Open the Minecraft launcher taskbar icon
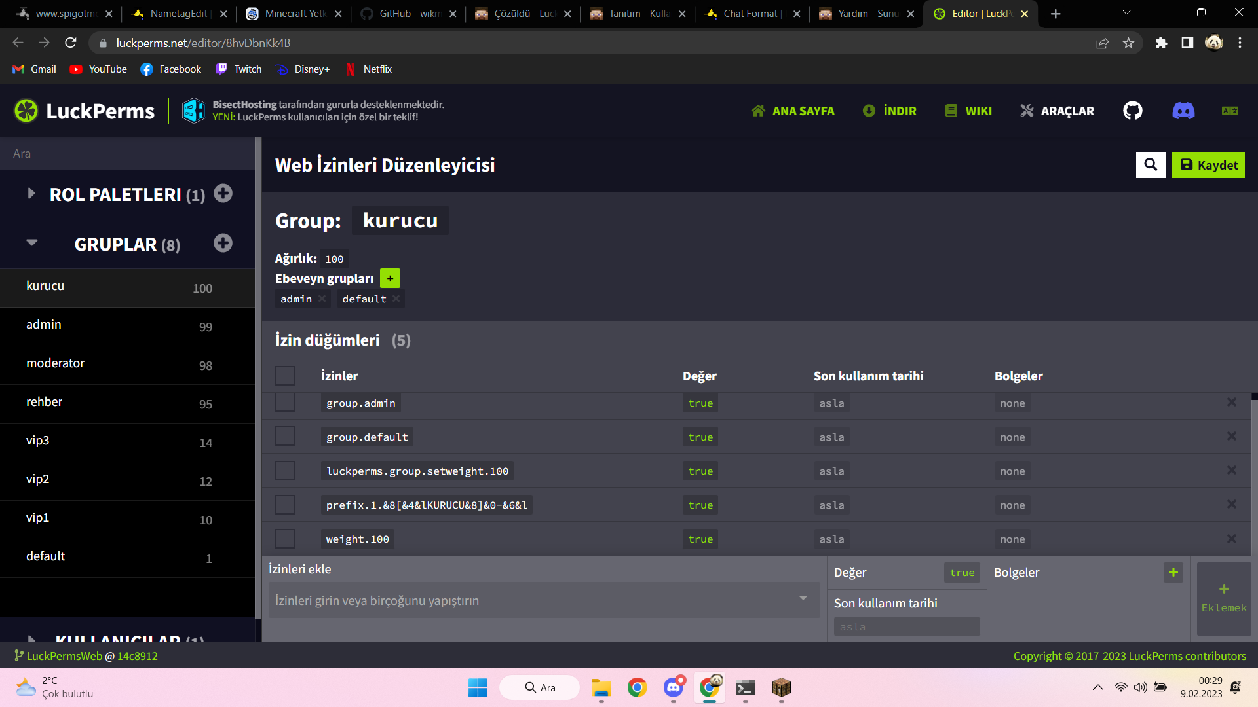Image resolution: width=1258 pixels, height=707 pixels. coord(781,687)
